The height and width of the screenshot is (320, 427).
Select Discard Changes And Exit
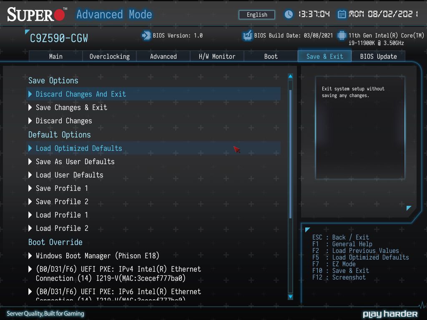pyautogui.click(x=153, y=94)
